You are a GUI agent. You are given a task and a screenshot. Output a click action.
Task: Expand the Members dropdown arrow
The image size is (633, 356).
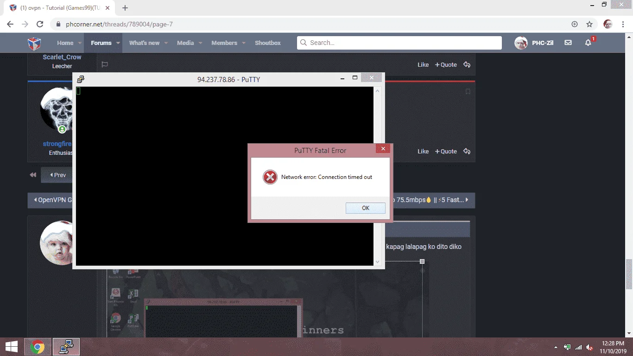tap(244, 43)
